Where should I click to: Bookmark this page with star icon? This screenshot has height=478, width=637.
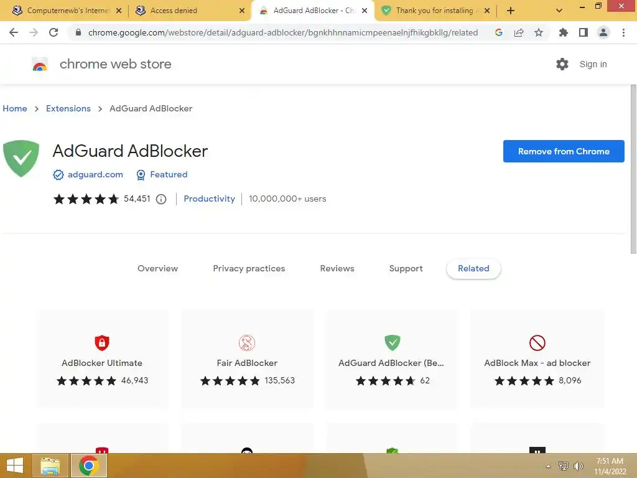pos(539,32)
